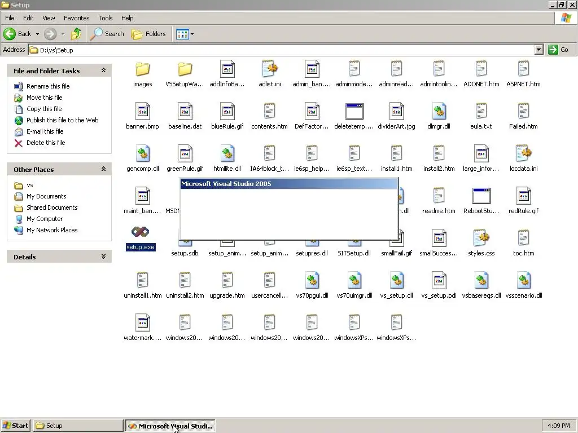This screenshot has width=578, height=433.
Task: Select the images folder icon
Action: click(x=143, y=69)
